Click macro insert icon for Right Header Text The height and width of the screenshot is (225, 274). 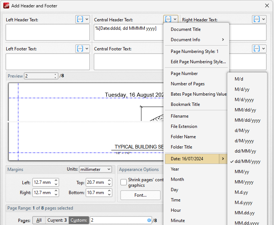pyautogui.click(x=256, y=19)
